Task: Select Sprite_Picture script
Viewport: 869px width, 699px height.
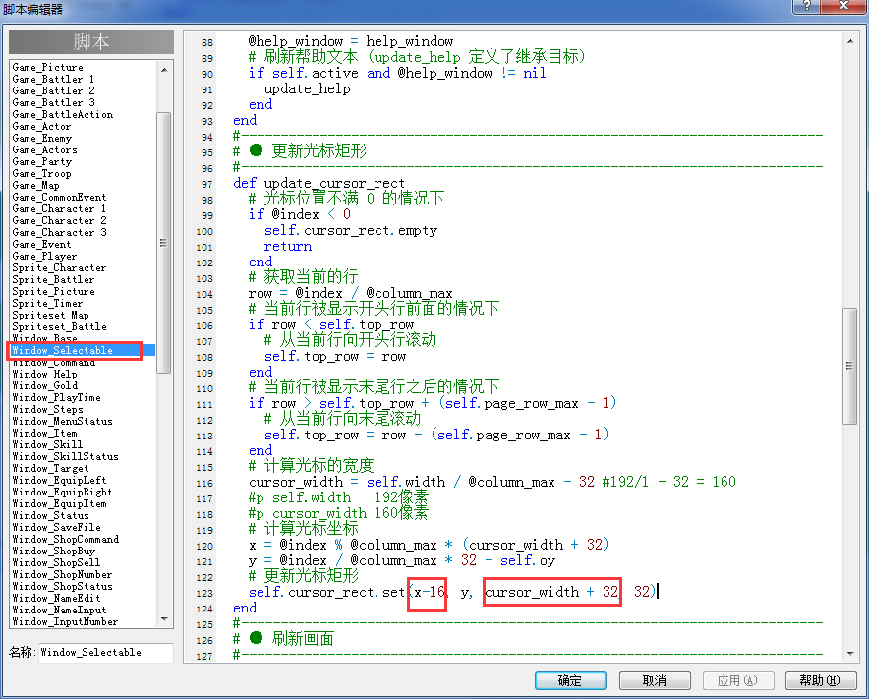Action: coord(54,292)
